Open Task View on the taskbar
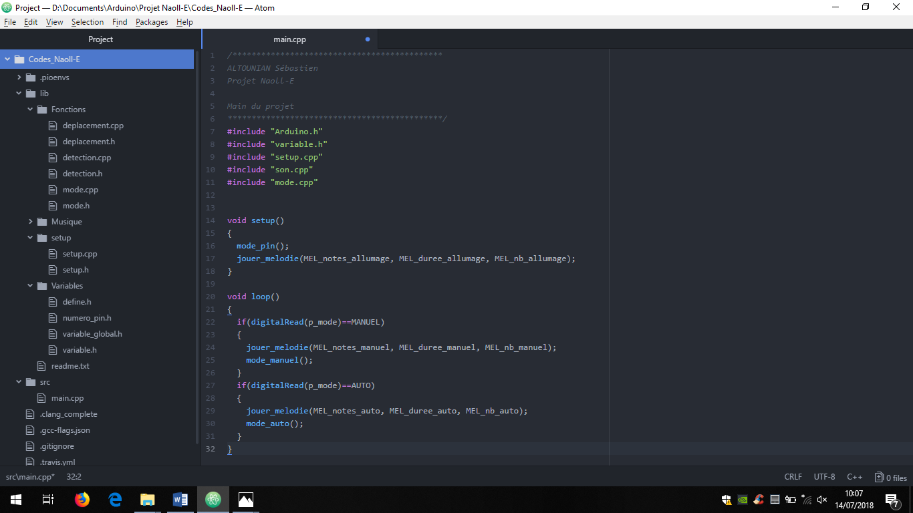Screen dimensions: 913x513 48,500
